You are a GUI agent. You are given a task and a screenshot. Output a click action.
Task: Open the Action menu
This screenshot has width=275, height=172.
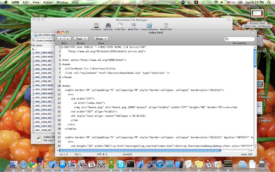tap(48, 2)
